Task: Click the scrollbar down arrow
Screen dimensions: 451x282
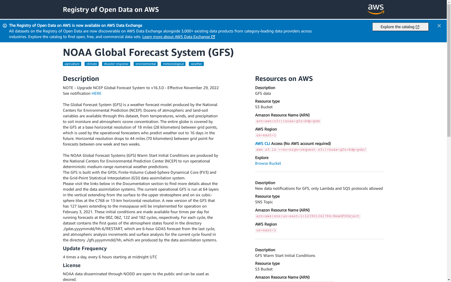Action: (x=449, y=280)
